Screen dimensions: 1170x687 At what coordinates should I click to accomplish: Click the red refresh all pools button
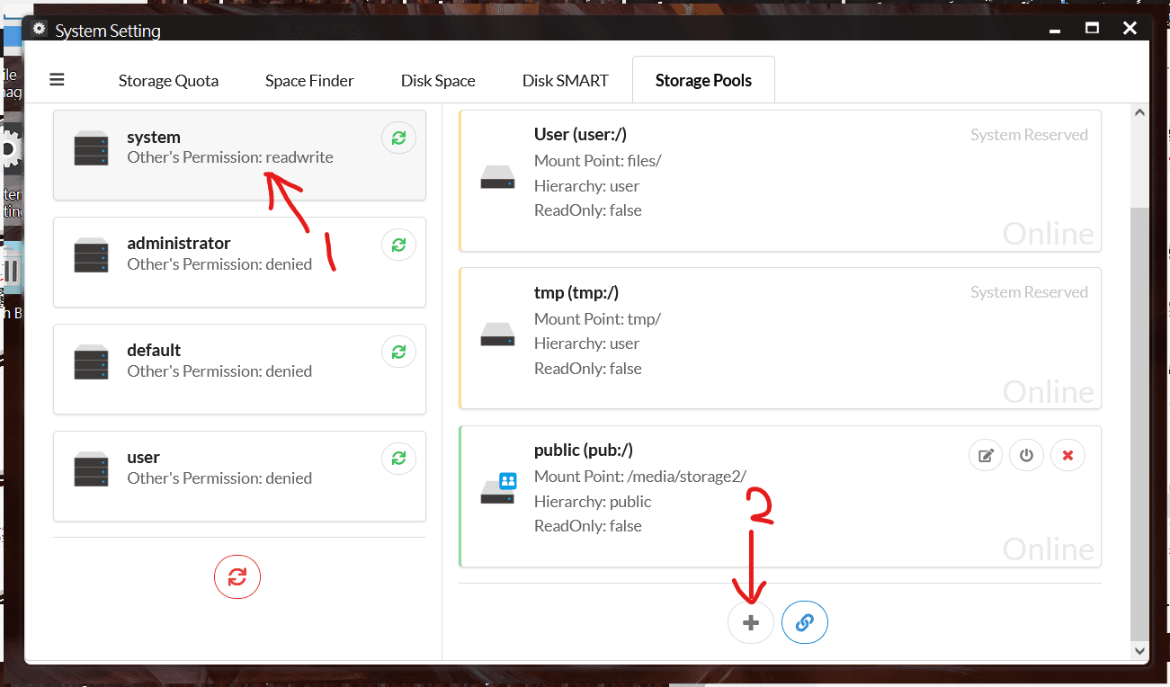pos(237,576)
